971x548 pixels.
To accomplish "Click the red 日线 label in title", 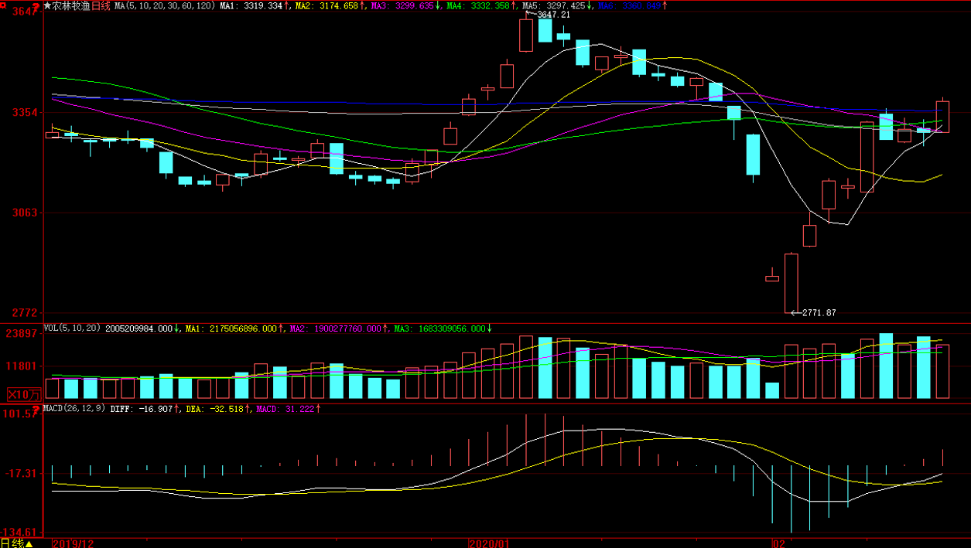I will [x=101, y=5].
